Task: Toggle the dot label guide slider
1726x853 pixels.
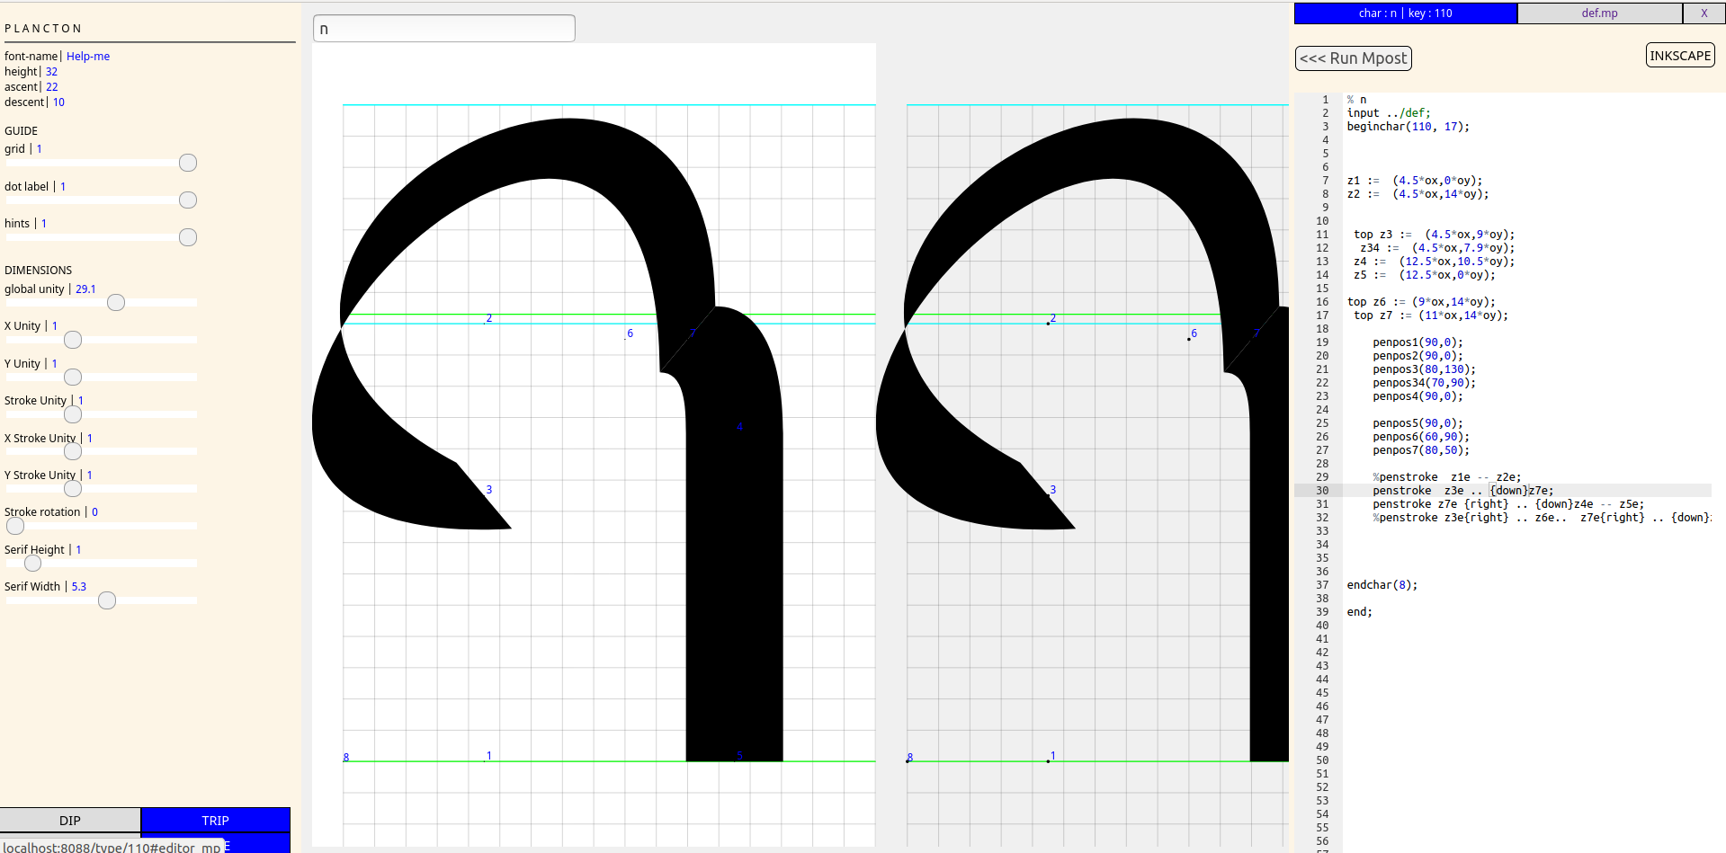Action: click(187, 200)
